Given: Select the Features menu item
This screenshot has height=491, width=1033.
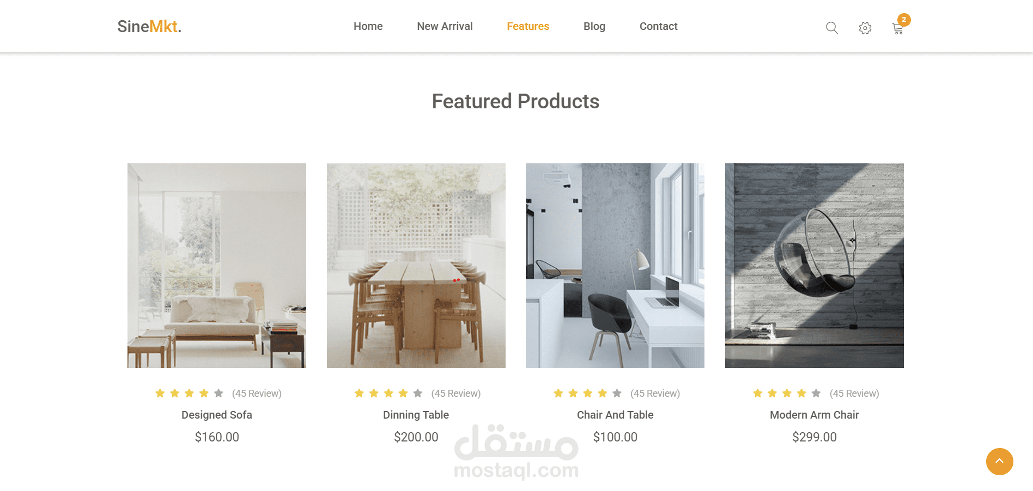Looking at the screenshot, I should pyautogui.click(x=528, y=26).
